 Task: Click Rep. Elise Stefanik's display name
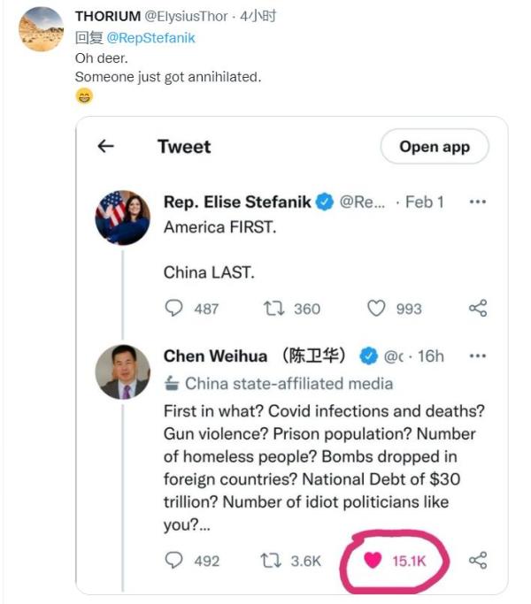click(236, 203)
